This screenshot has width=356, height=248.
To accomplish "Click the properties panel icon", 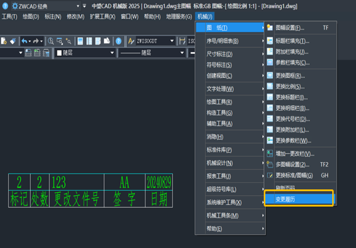I will click(x=80, y=41).
